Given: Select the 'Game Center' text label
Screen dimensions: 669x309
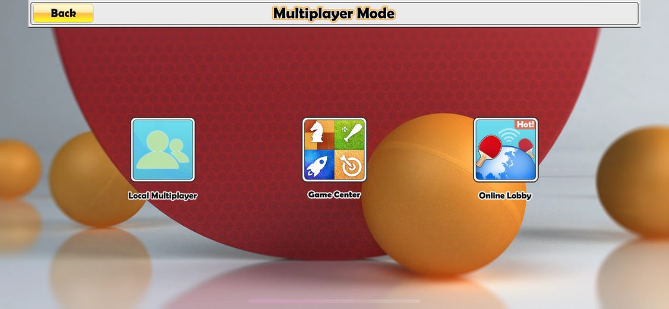Looking at the screenshot, I should tap(334, 195).
